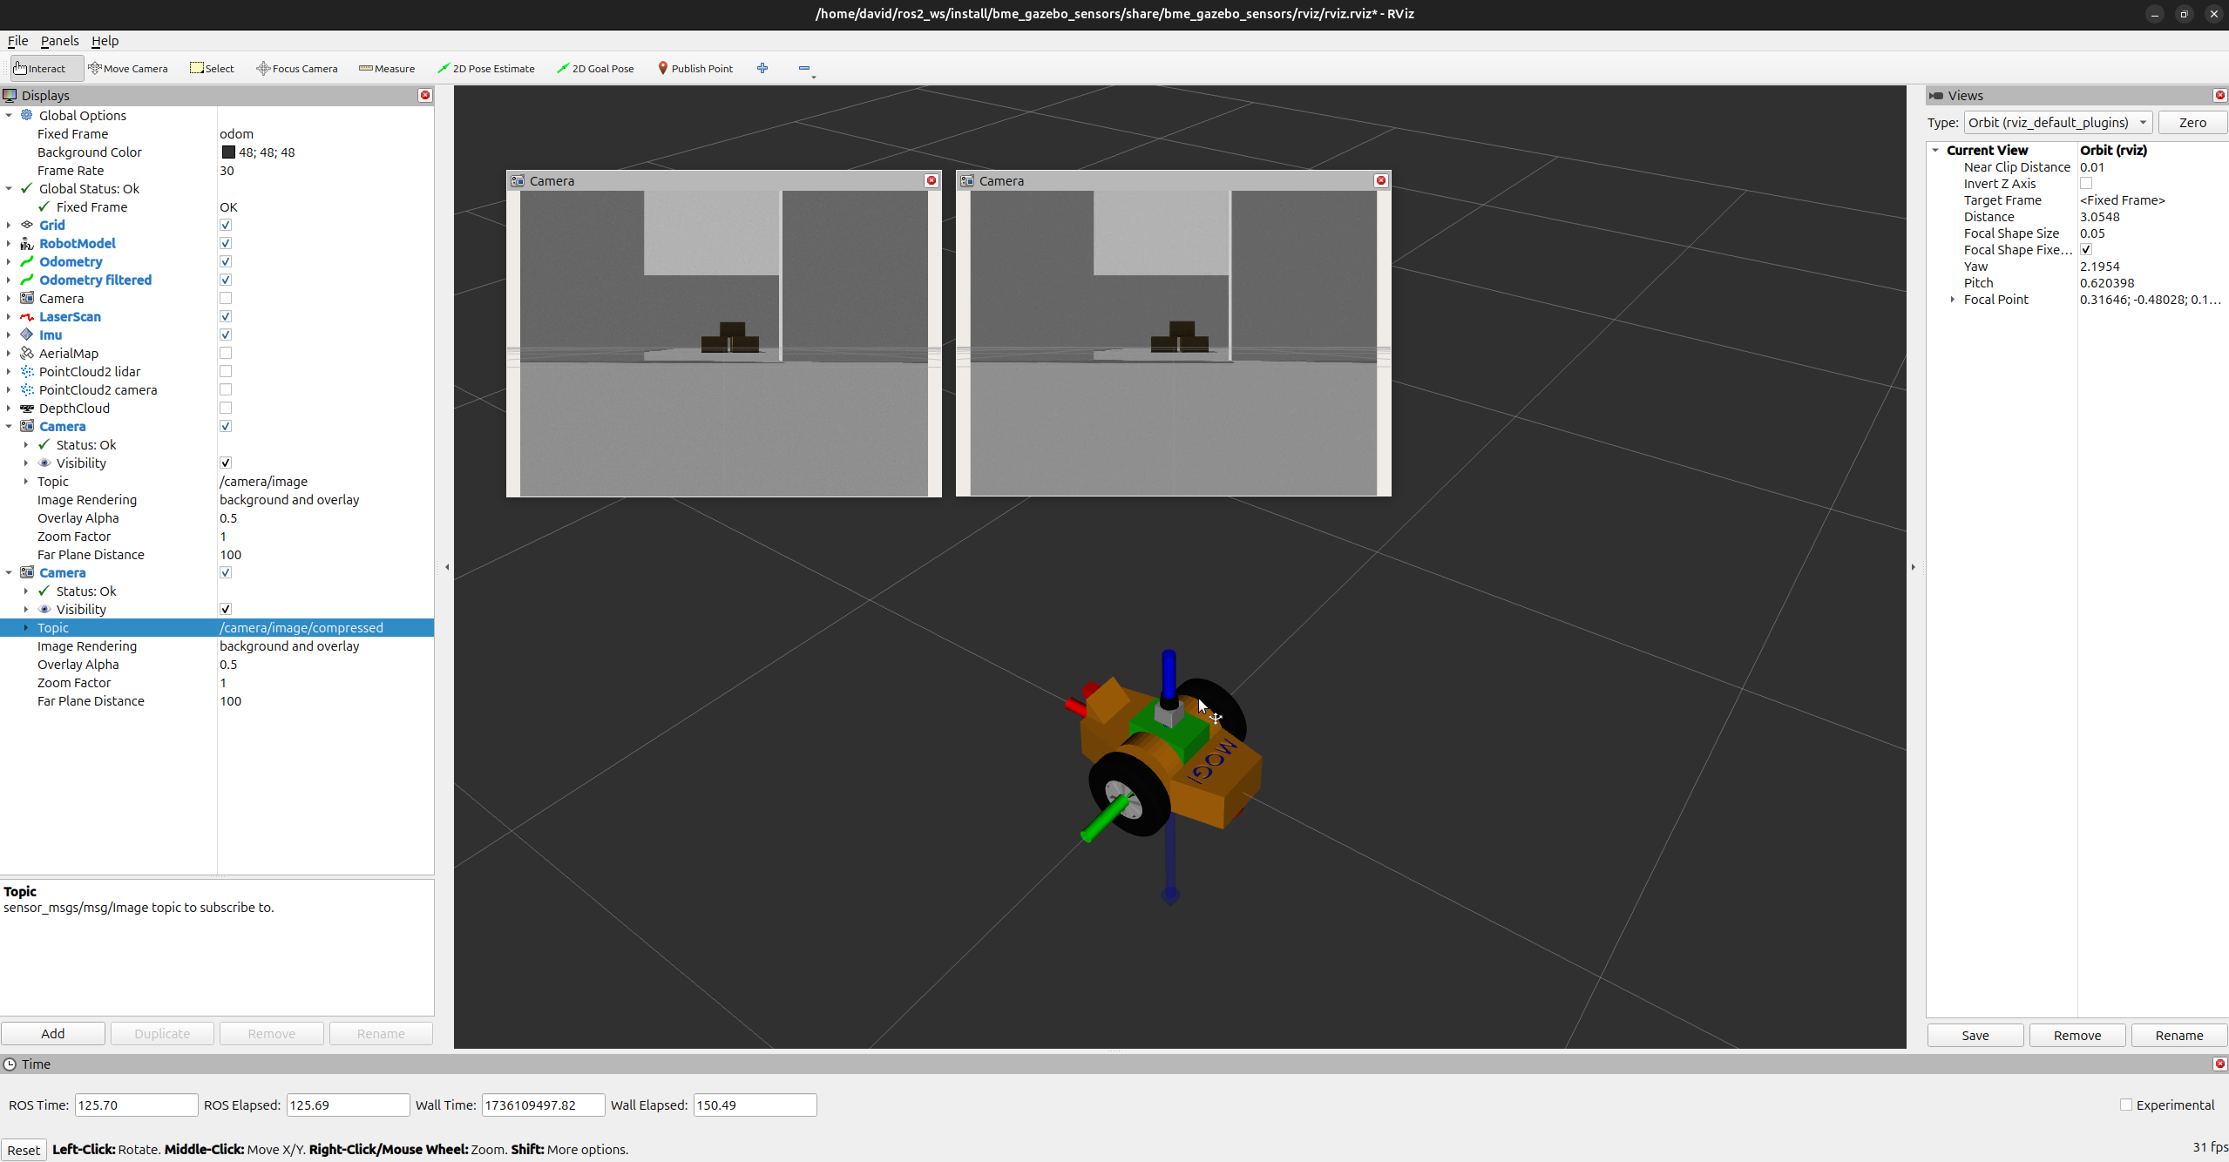Activate the 2D Goal Pose tool
Viewport: 2229px width, 1162px height.
click(x=596, y=68)
